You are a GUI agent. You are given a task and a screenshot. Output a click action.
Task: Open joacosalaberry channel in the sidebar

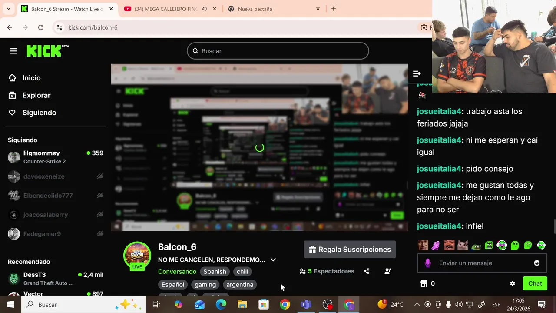click(x=56, y=215)
